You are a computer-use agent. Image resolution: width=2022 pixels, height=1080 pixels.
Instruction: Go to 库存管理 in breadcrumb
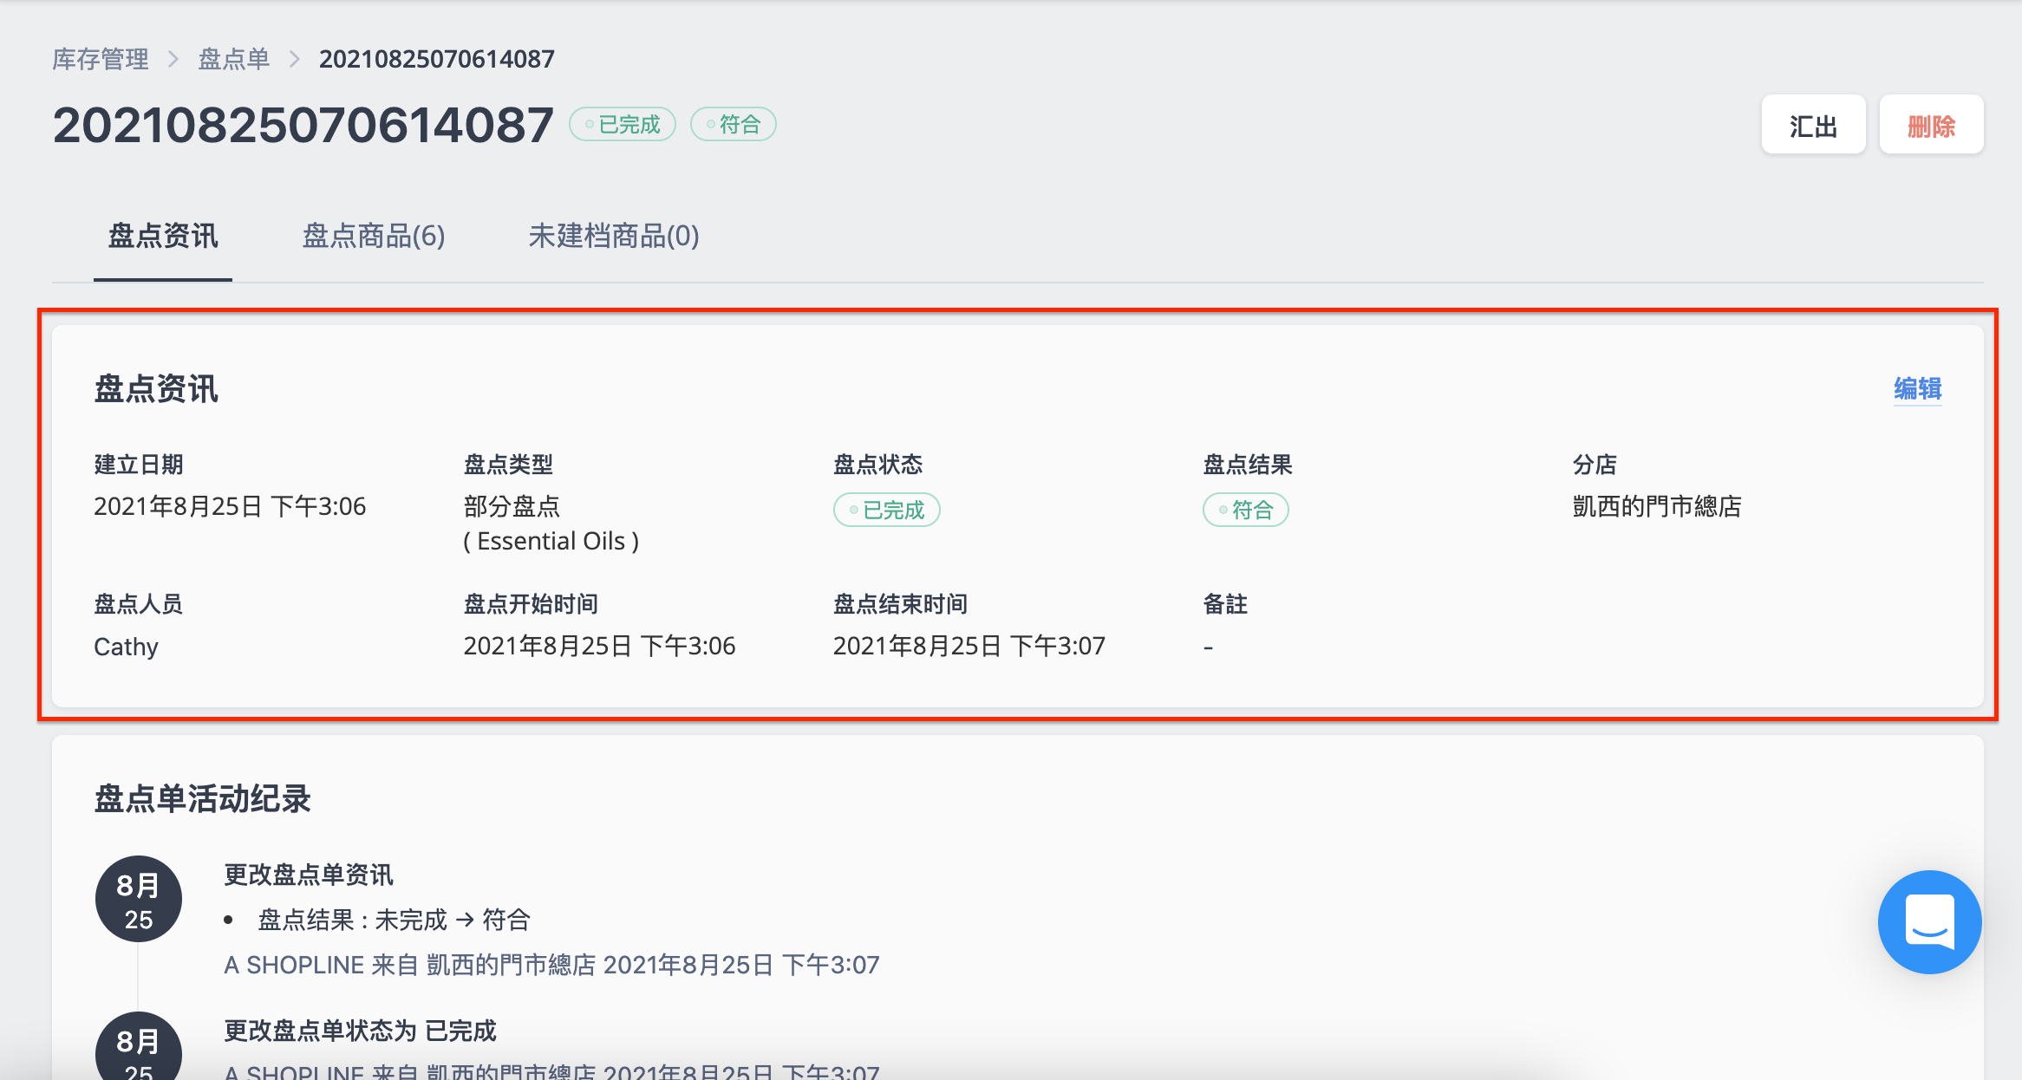tap(101, 59)
